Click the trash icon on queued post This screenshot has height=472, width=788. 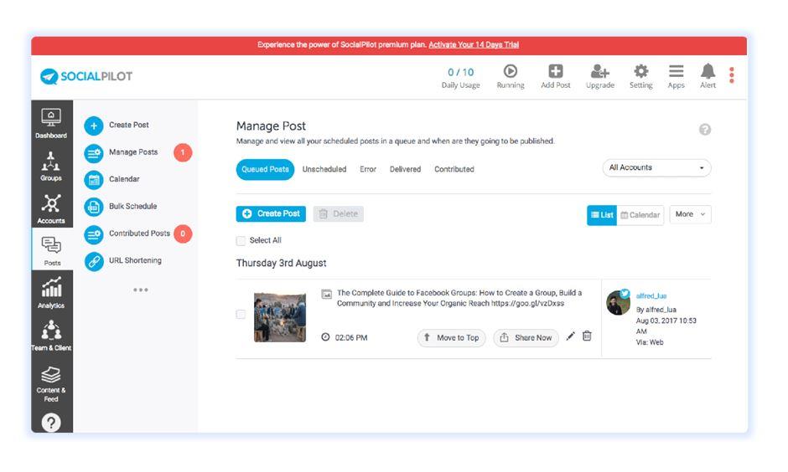[x=587, y=336]
